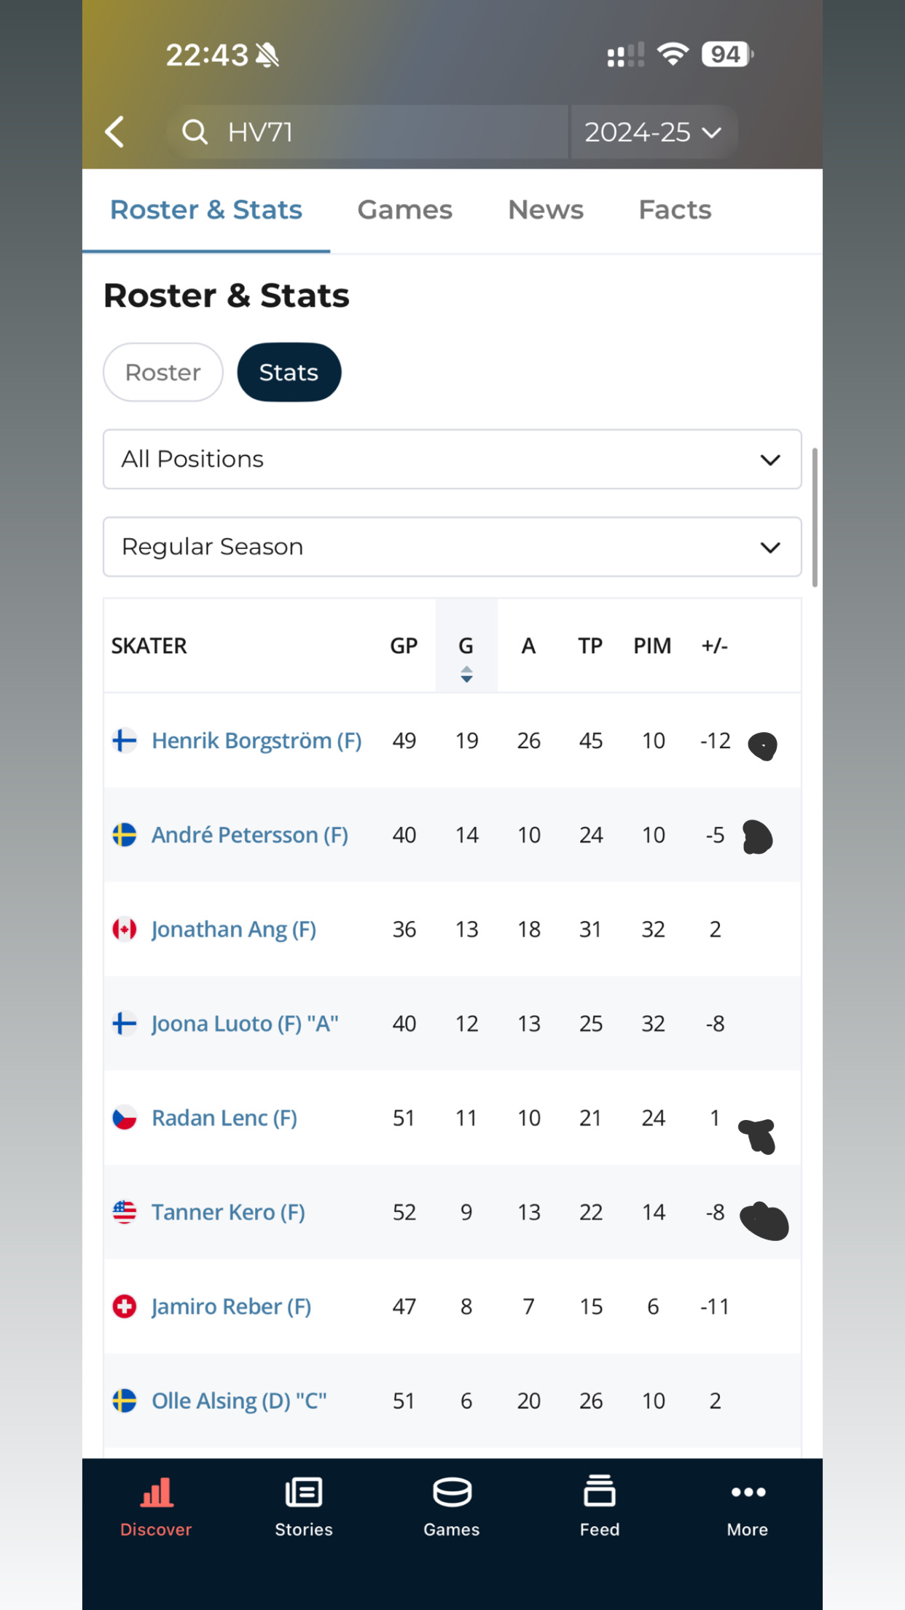Select the Stats toggle pill

pyautogui.click(x=289, y=373)
